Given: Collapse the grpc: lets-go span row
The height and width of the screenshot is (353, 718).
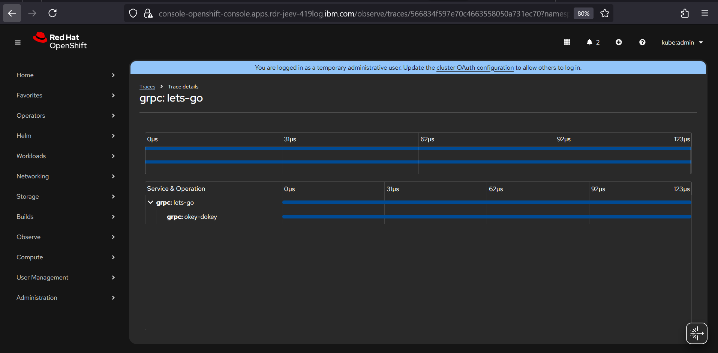Looking at the screenshot, I should 151,202.
